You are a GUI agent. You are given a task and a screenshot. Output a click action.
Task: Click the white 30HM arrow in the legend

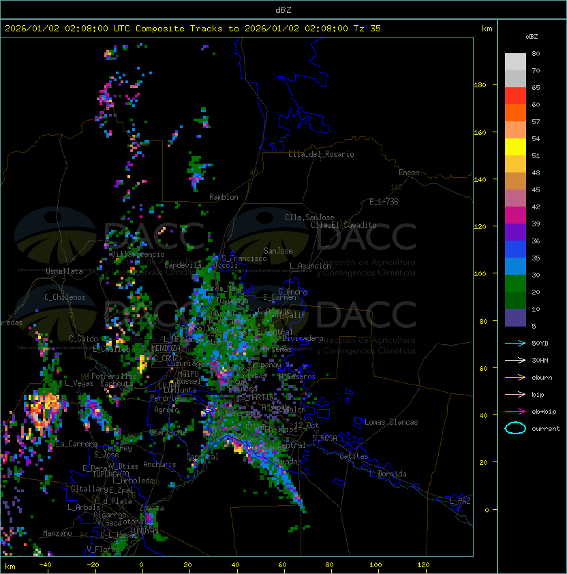tap(515, 360)
